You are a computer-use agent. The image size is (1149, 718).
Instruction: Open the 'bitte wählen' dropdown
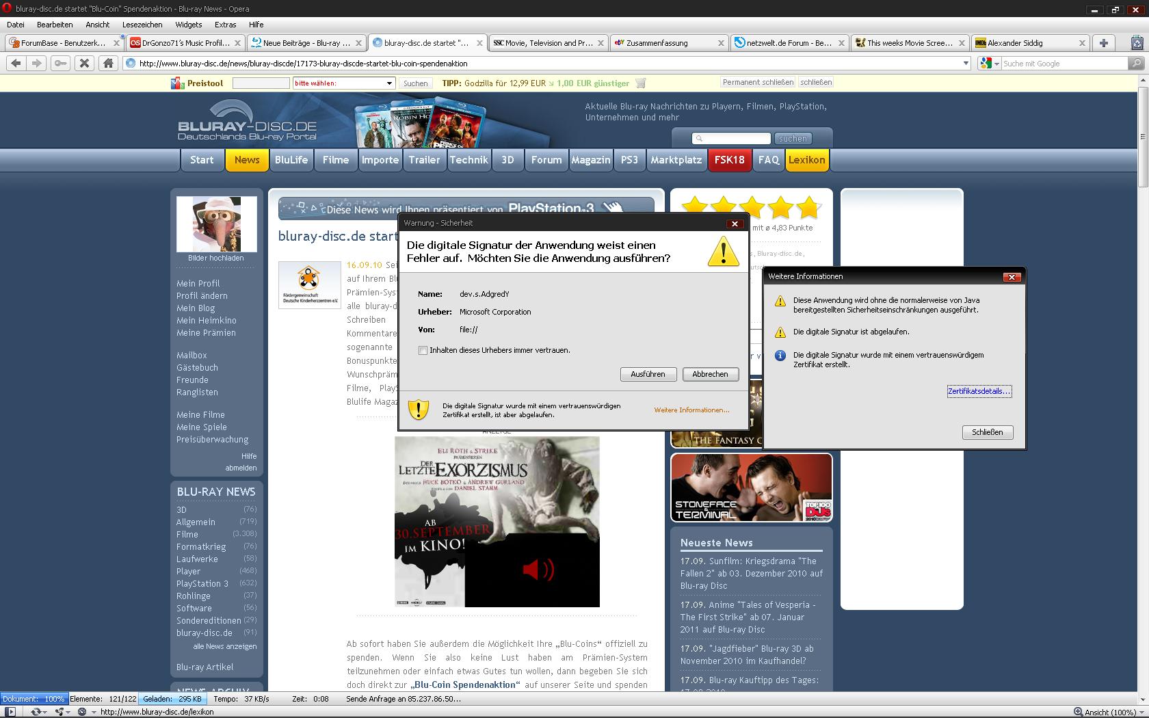[x=344, y=83]
